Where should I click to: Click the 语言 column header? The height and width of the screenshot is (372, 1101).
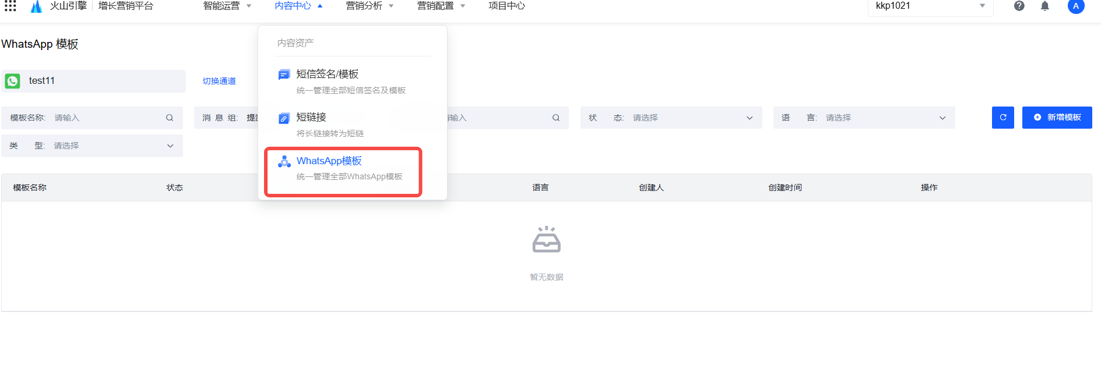click(540, 187)
